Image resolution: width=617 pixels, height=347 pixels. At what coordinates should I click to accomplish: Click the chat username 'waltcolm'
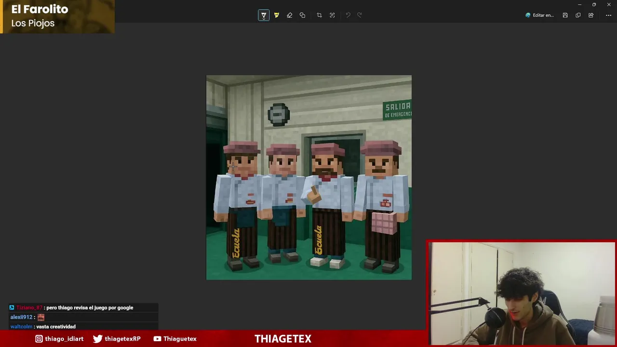21,326
